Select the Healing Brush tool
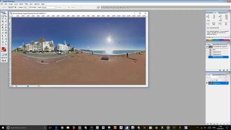Image resolution: width=231 pixels, height=130 pixels. click(x=3, y=25)
